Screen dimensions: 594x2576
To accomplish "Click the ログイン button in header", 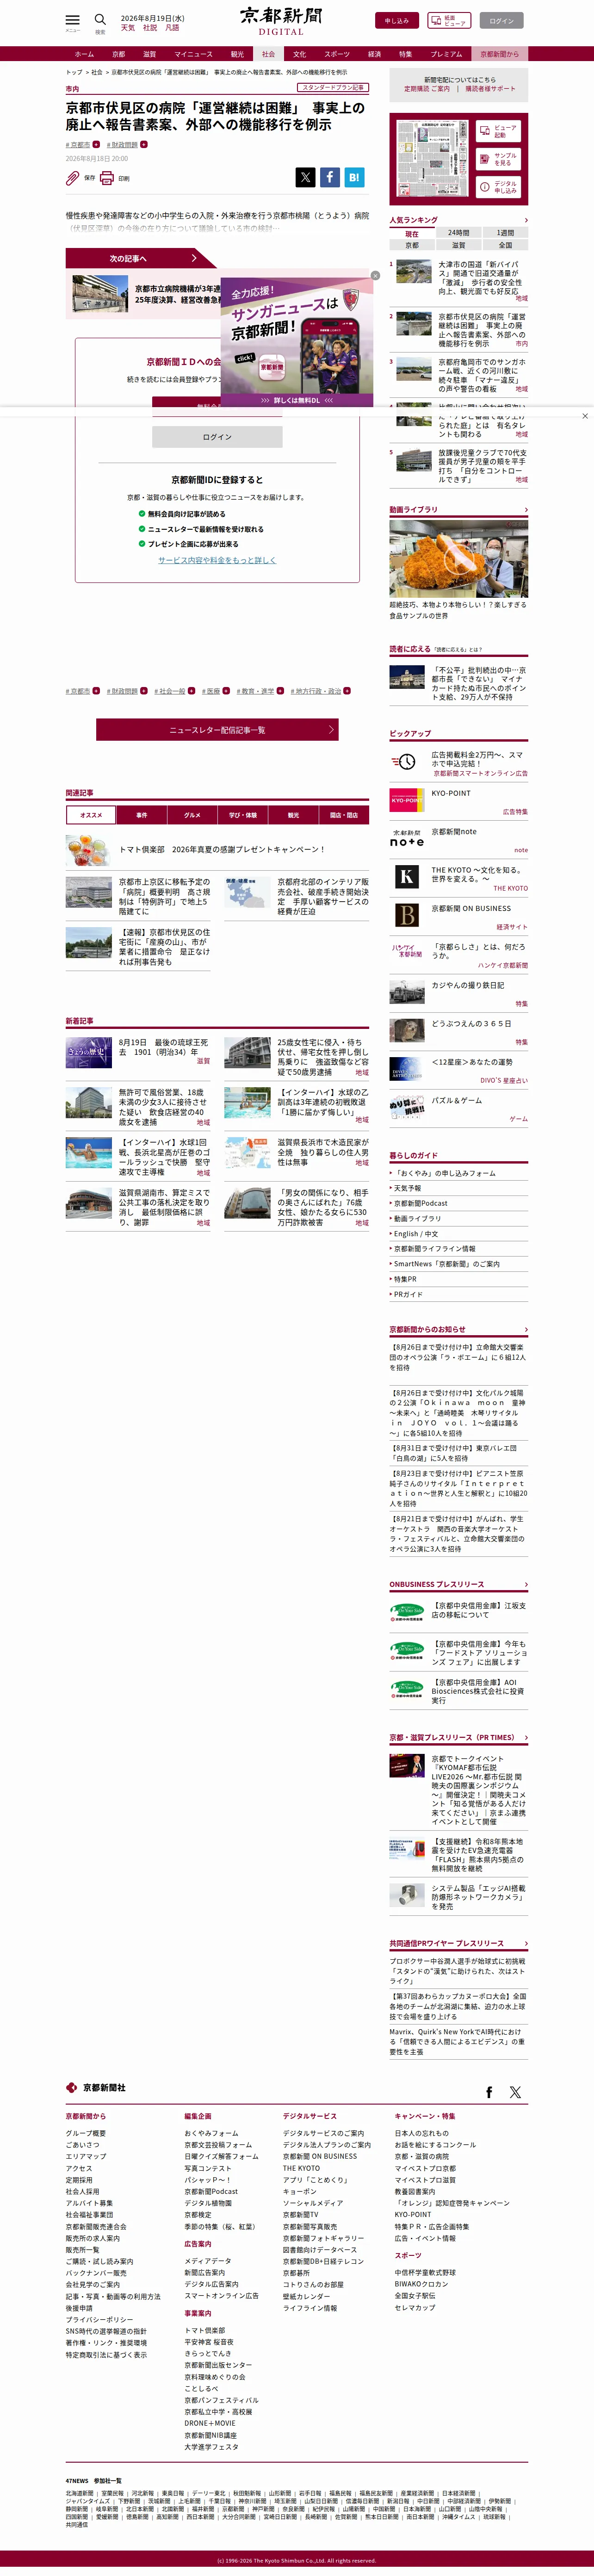I will coord(501,20).
